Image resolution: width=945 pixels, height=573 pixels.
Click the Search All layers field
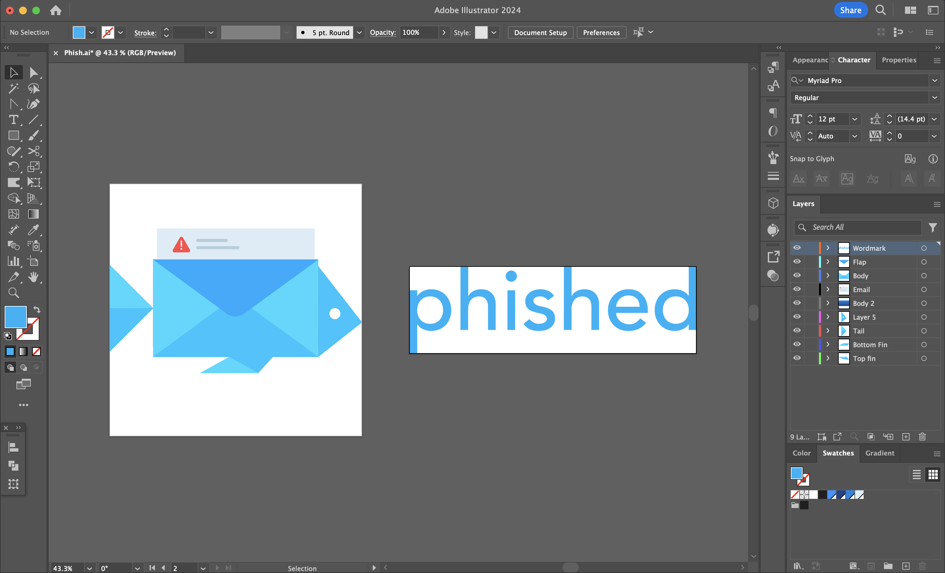858,227
